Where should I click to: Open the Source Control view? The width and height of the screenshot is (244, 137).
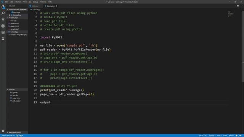[3, 19]
